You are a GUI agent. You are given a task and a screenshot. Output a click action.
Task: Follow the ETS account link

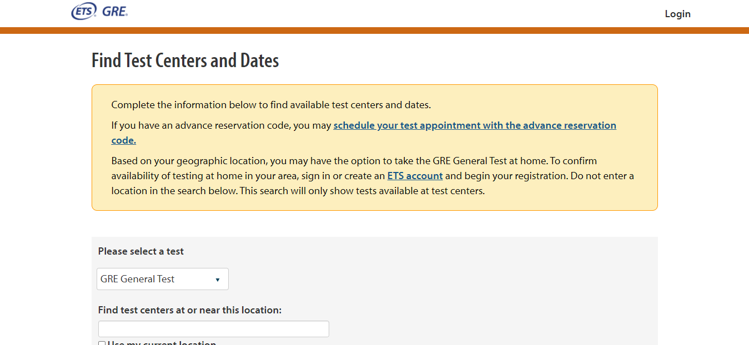[x=415, y=176]
